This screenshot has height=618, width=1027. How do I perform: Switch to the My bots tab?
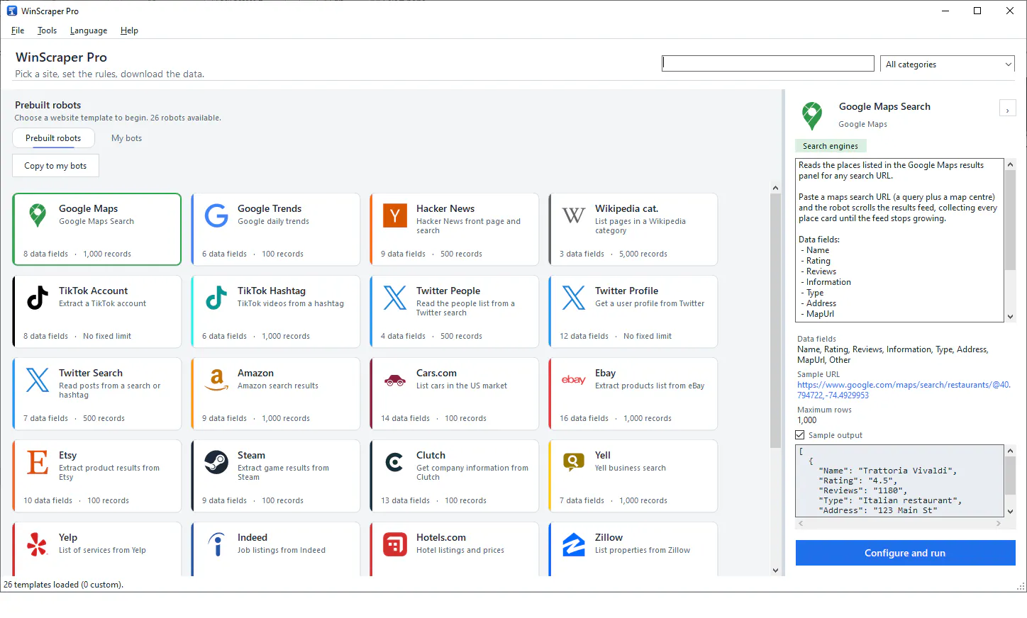(x=126, y=138)
